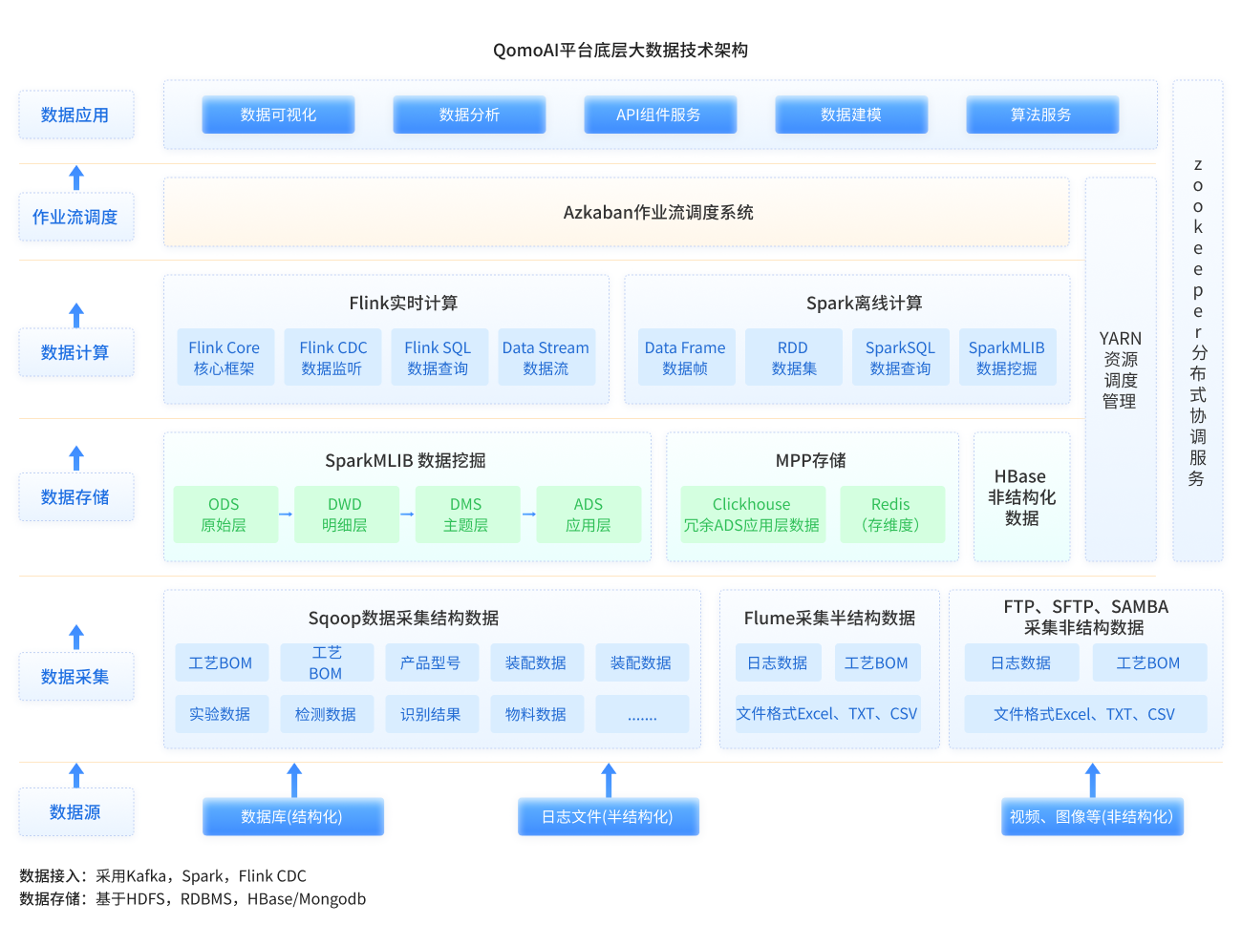Select the Flink CDC 数据监听 box
Screen dimensions: 1242x945
coord(332,358)
